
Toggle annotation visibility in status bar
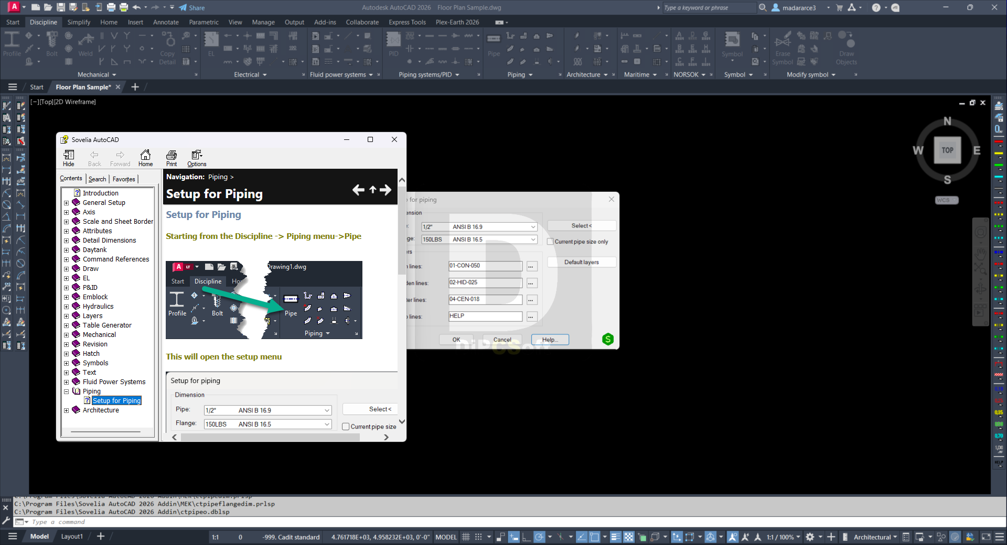[733, 537]
